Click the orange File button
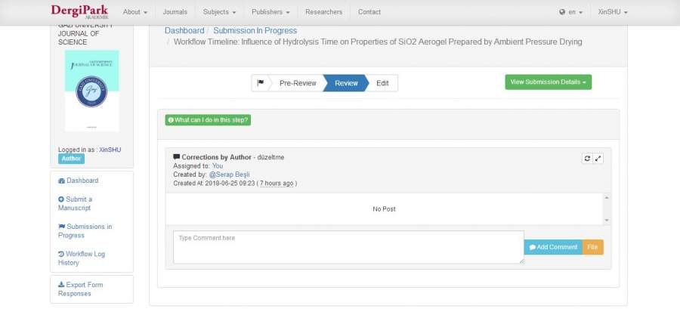Screen dimensions: 680x312 [x=592, y=247]
